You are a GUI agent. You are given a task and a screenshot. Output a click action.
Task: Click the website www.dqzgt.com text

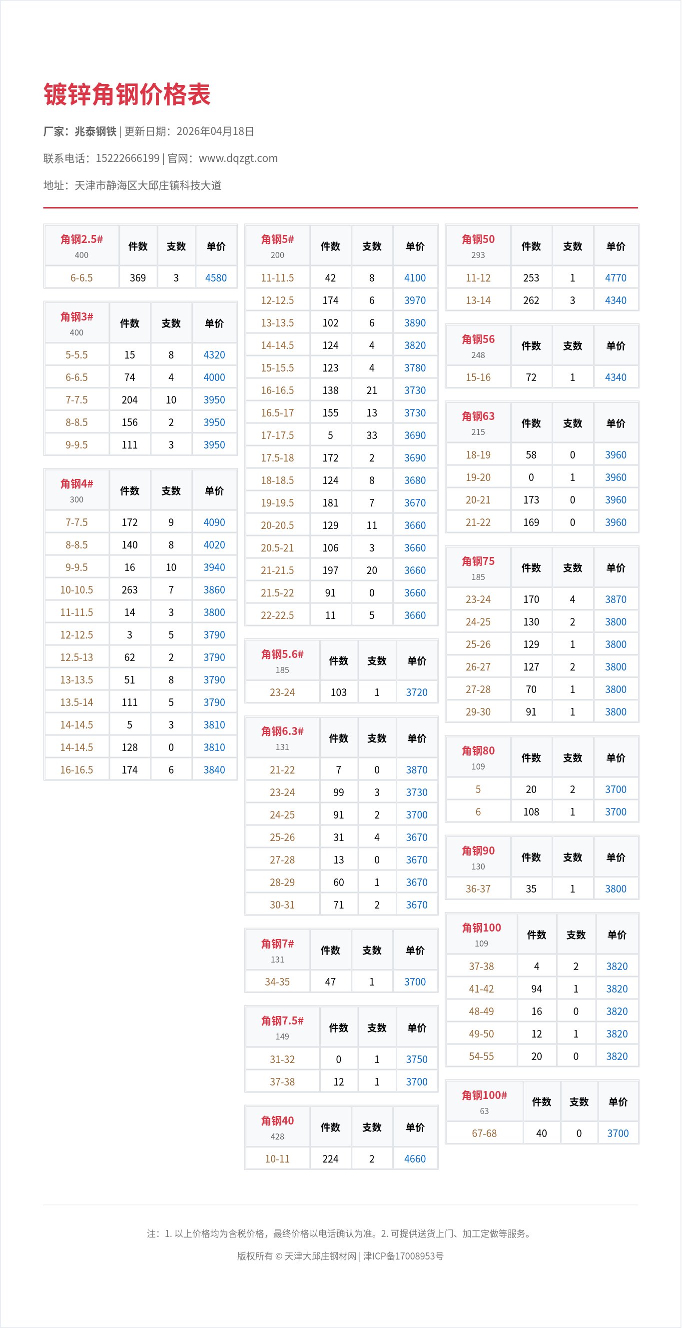tap(238, 158)
